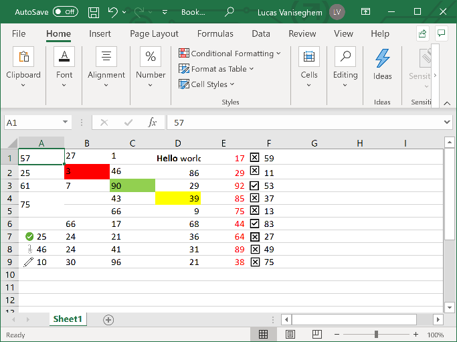Select the yellow cell containing 39
457x342 pixels.
point(178,198)
